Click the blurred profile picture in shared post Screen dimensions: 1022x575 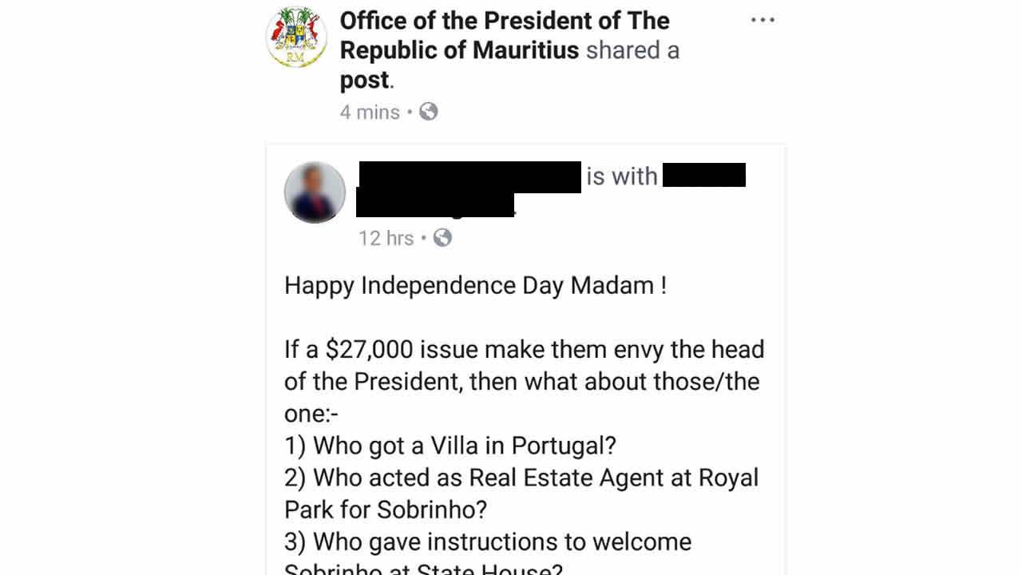[x=314, y=192]
